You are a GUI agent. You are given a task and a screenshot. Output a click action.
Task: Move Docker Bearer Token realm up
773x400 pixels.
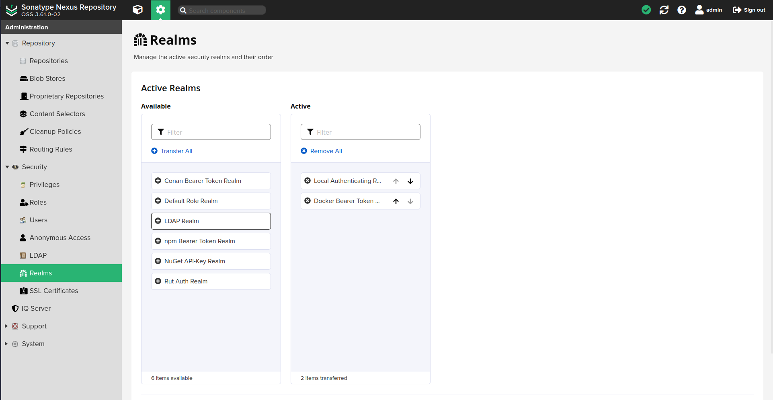click(x=396, y=201)
